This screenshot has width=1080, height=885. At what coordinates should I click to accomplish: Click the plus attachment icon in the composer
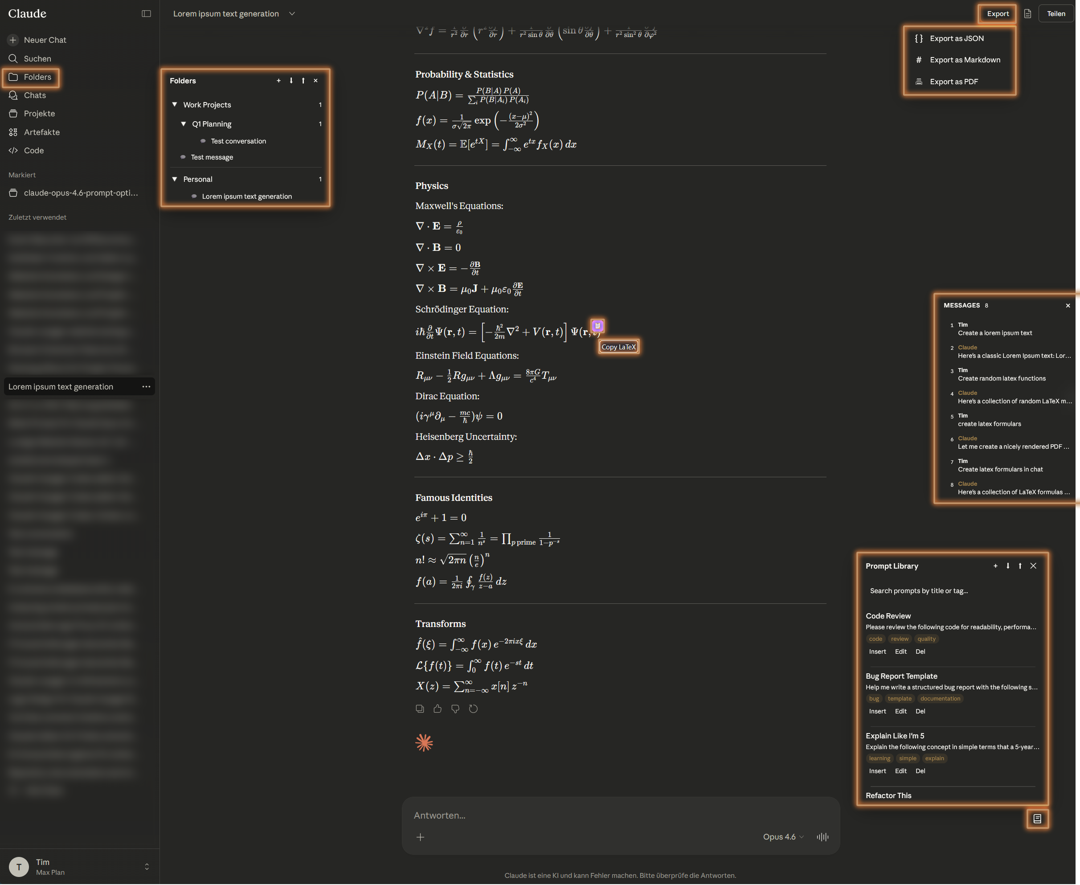421,837
